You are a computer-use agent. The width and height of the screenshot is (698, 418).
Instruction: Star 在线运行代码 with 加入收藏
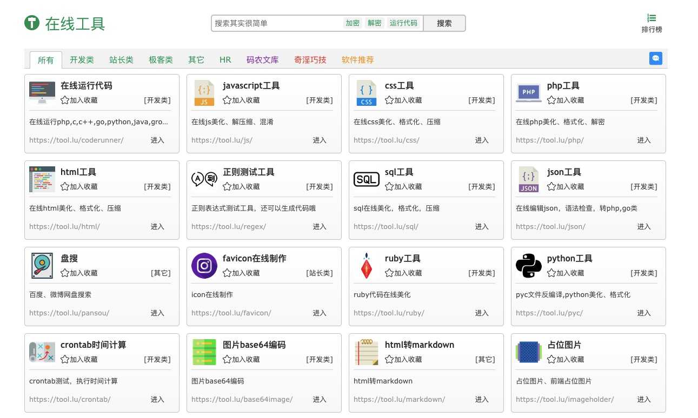point(79,100)
